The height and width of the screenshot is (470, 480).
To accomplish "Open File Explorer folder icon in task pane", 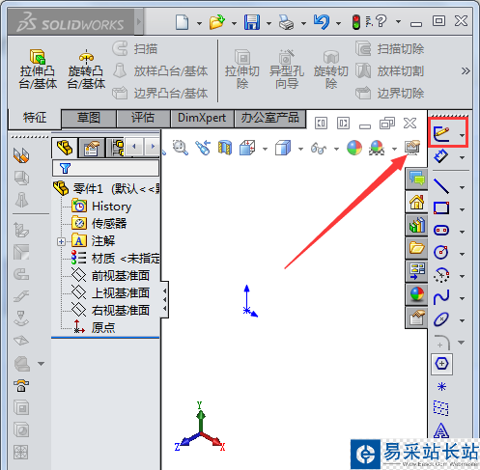I will (416, 248).
